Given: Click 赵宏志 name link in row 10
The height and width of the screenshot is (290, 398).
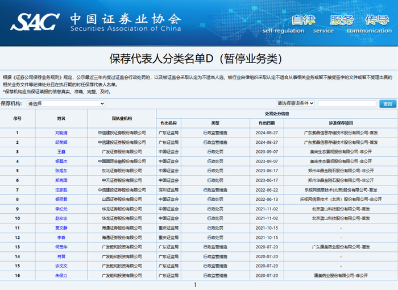Looking at the screenshot, I should pyautogui.click(x=61, y=218).
